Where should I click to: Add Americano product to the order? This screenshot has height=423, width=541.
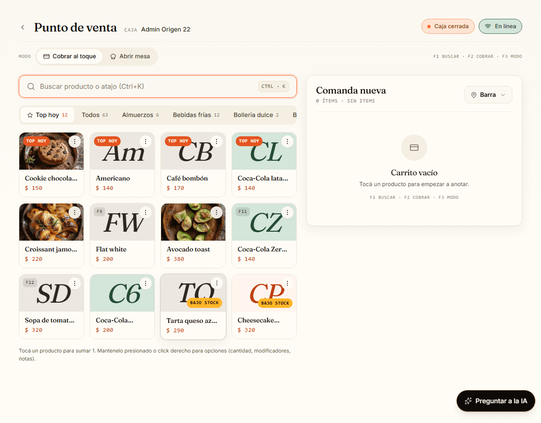(123, 164)
